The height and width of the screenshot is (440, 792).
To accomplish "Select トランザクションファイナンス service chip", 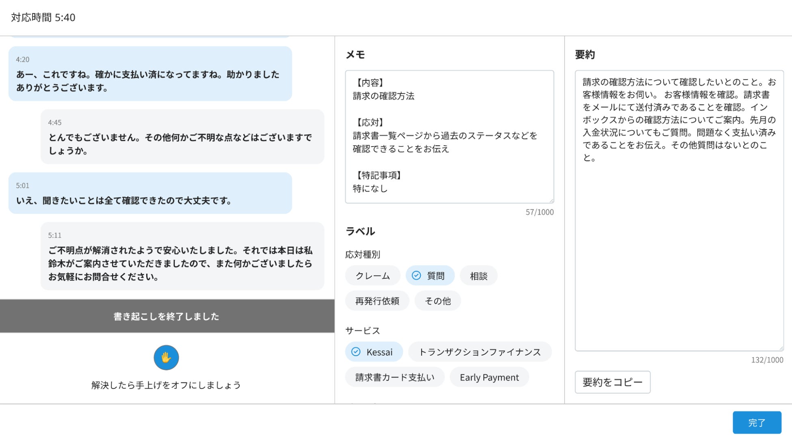I will pyautogui.click(x=480, y=352).
